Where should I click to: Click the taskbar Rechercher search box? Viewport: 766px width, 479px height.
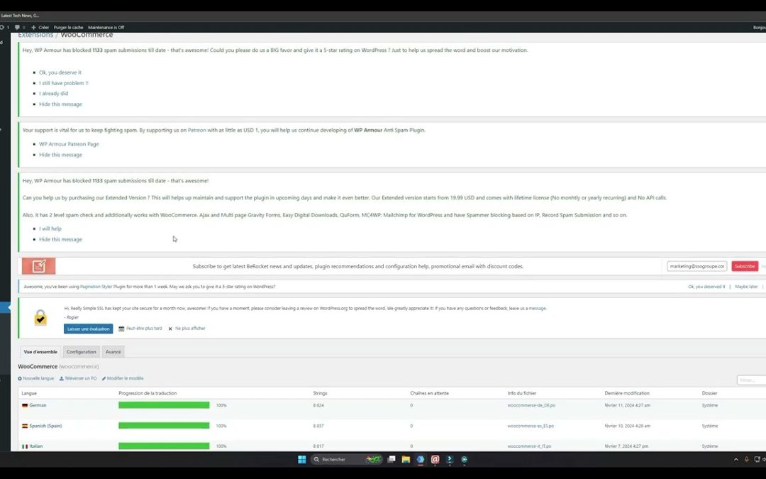pyautogui.click(x=345, y=459)
